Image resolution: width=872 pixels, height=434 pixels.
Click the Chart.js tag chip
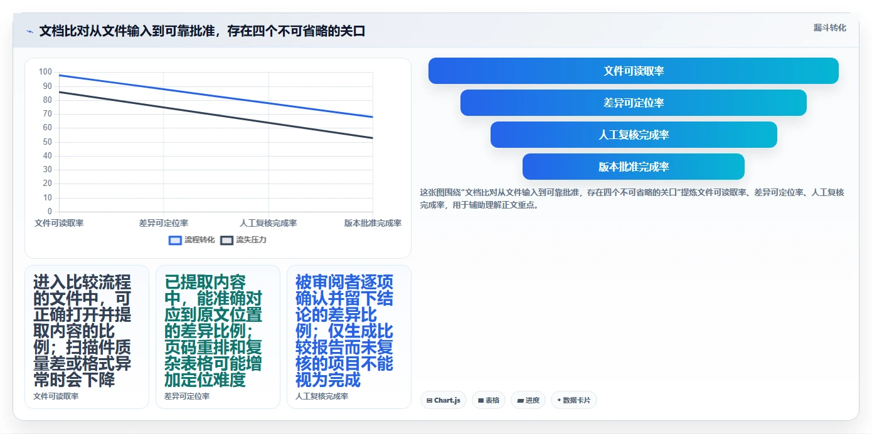443,400
